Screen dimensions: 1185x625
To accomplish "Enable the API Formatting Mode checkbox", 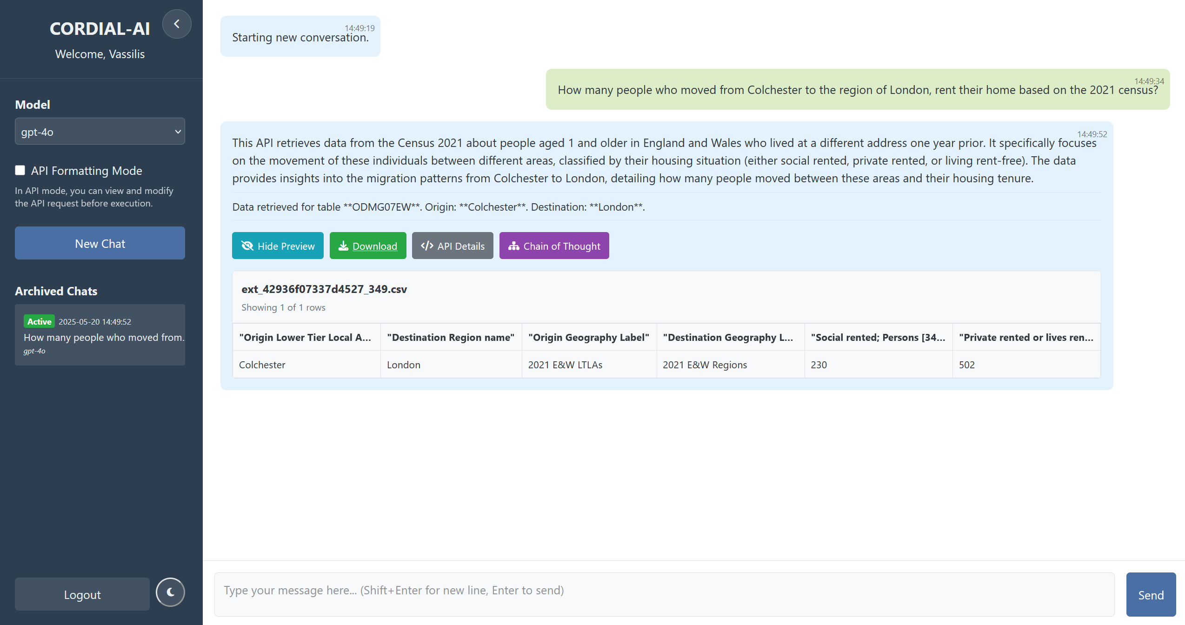I will tap(20, 170).
